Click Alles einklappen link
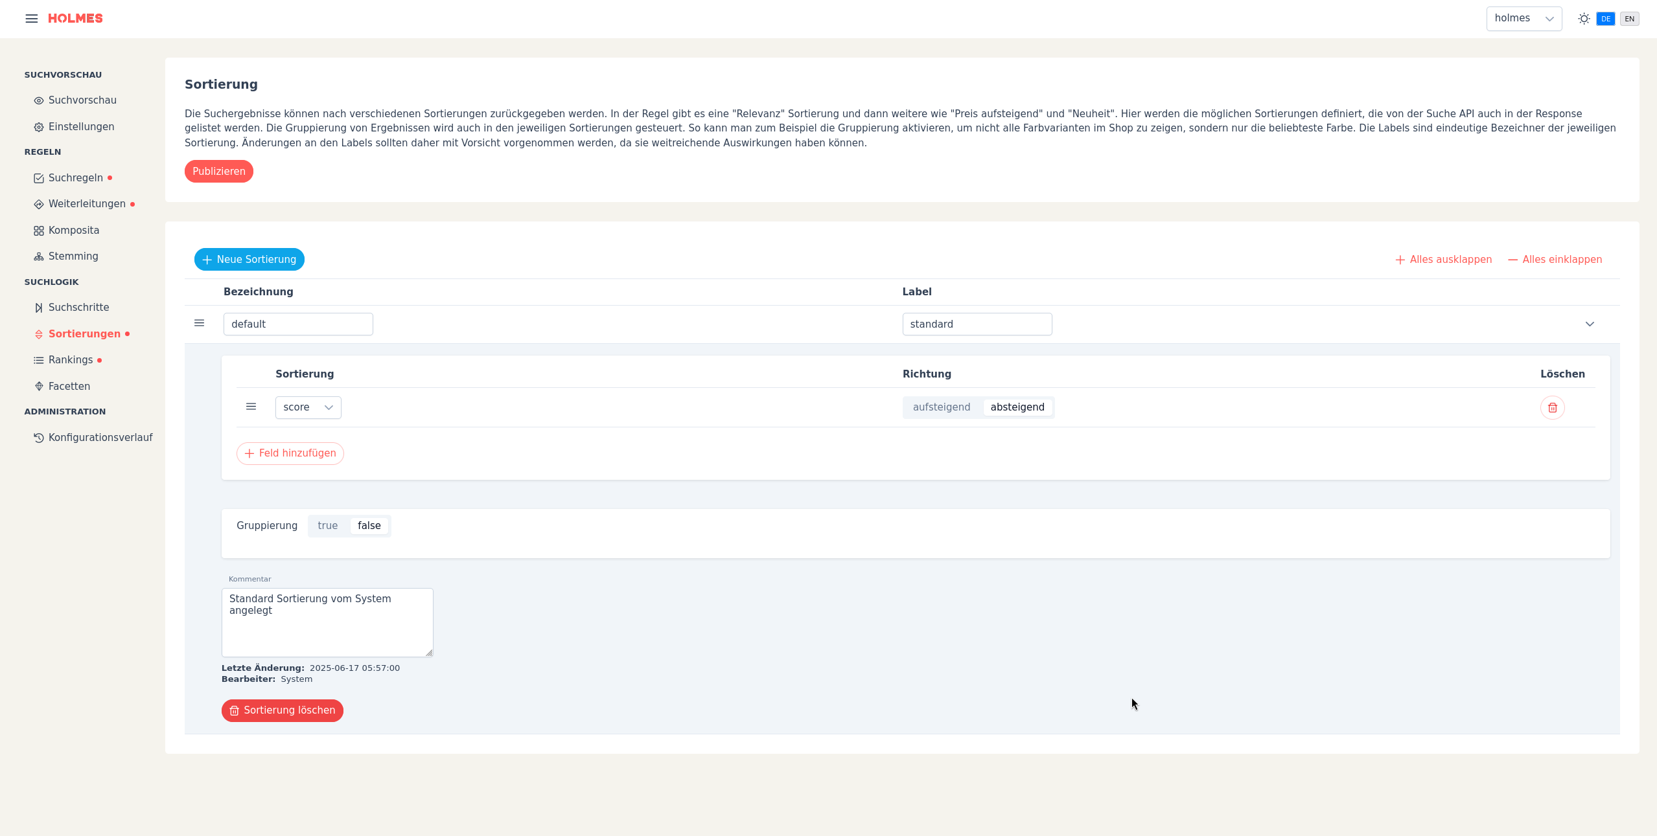The width and height of the screenshot is (1657, 836). [1555, 260]
